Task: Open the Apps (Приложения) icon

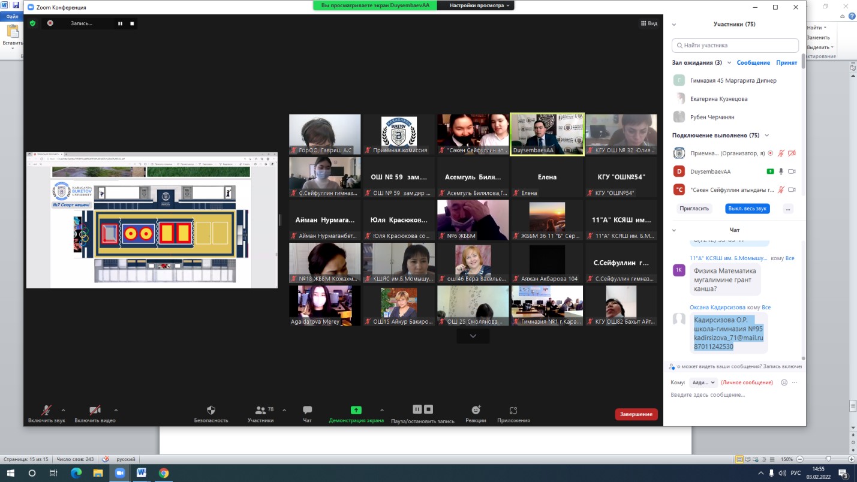Action: [513, 411]
